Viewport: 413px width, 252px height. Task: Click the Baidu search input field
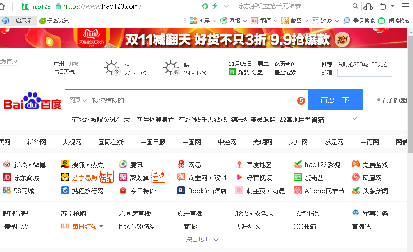pyautogui.click(x=187, y=100)
